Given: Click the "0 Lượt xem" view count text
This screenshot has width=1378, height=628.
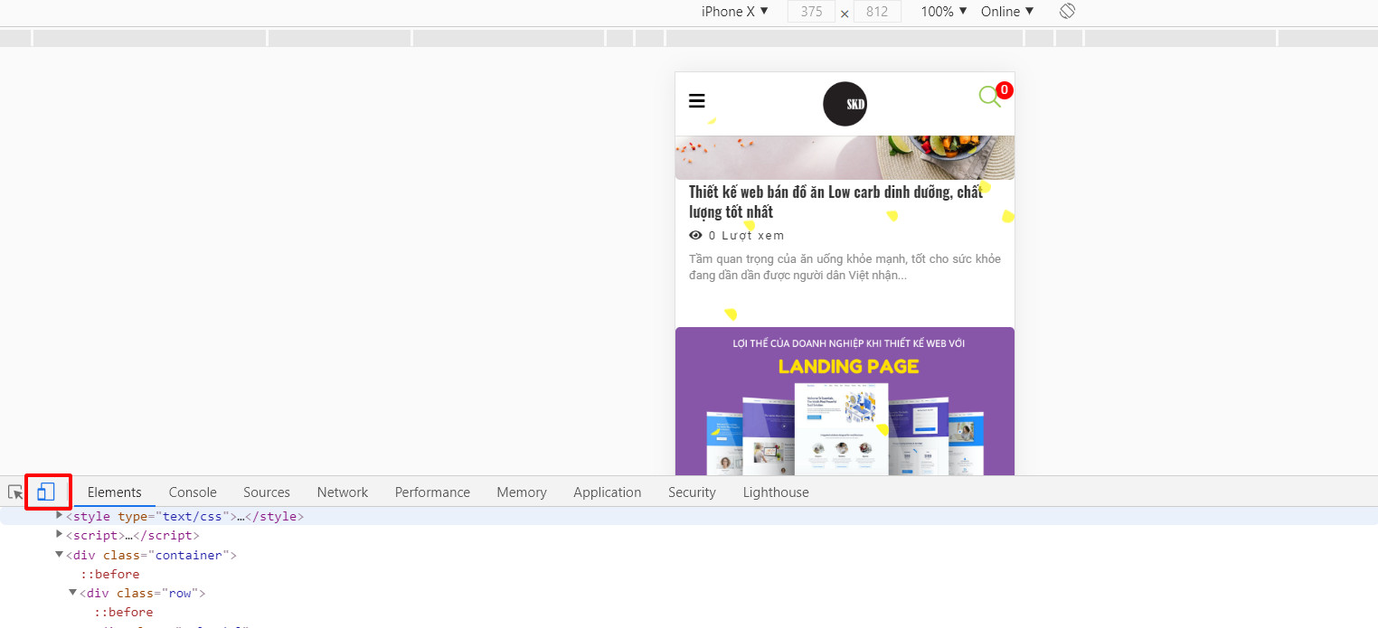Looking at the screenshot, I should [x=746, y=235].
